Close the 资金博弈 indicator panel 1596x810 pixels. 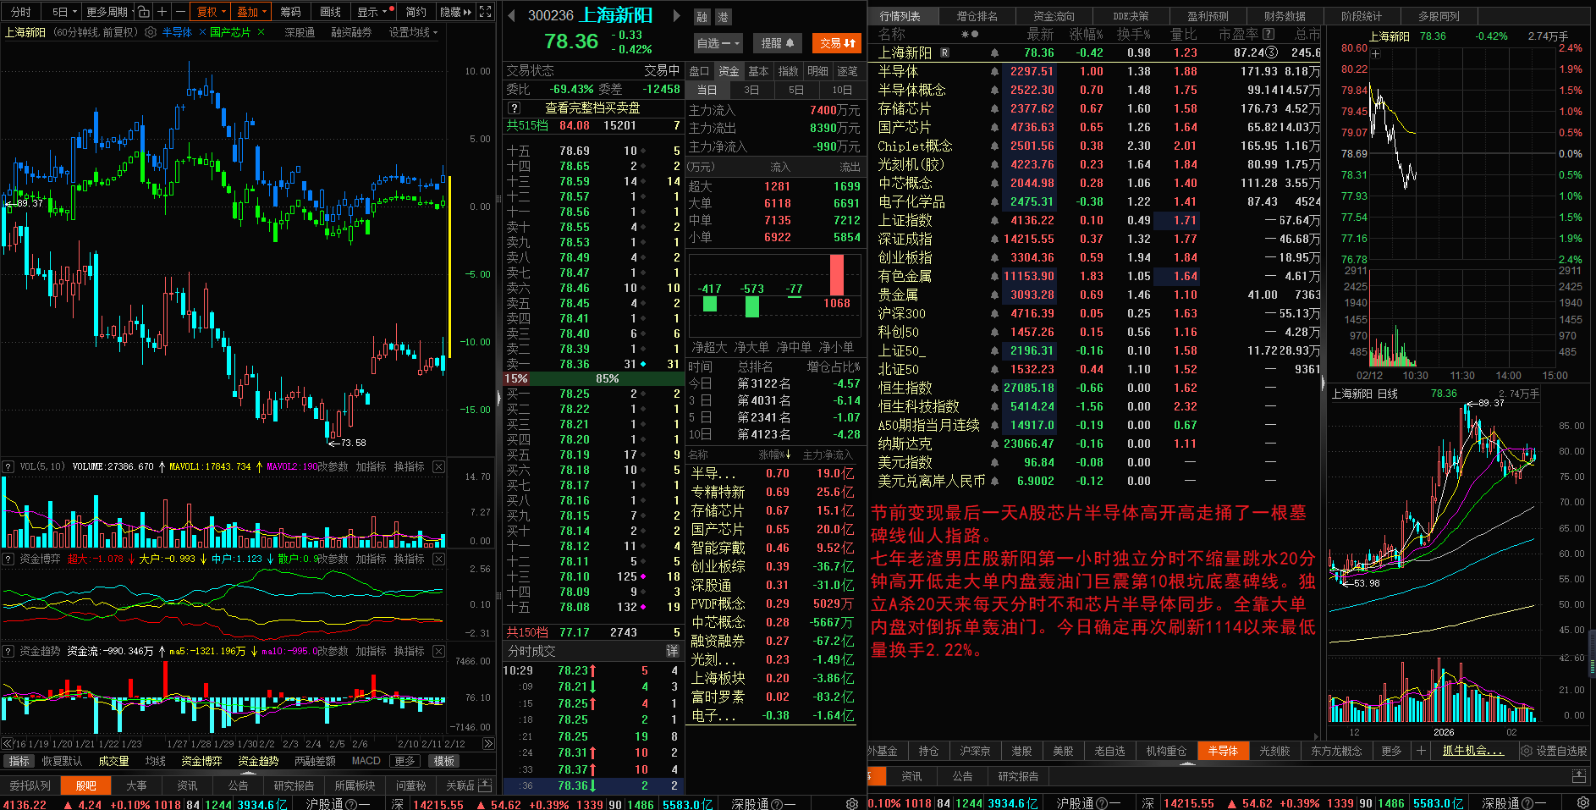coord(438,559)
